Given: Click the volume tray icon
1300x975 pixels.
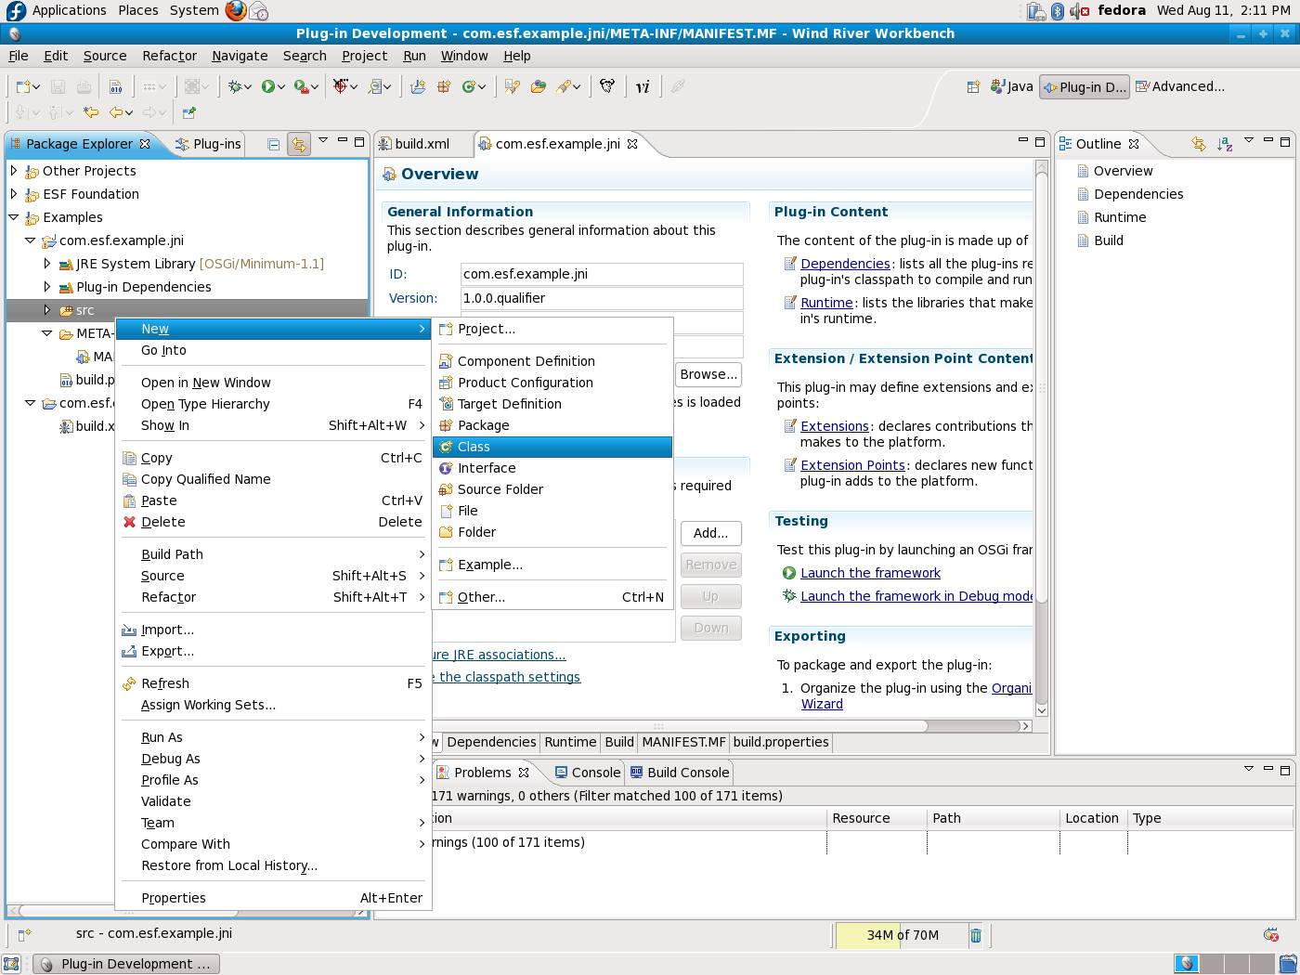Looking at the screenshot, I should point(1079,11).
